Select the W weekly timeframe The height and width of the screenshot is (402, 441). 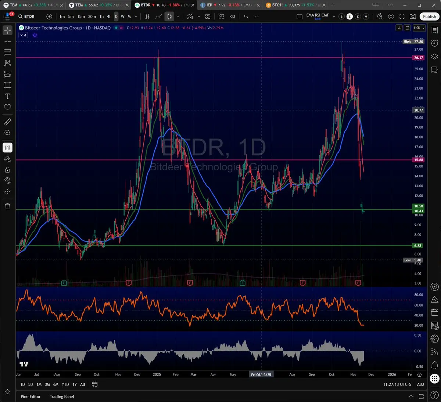tap(123, 17)
